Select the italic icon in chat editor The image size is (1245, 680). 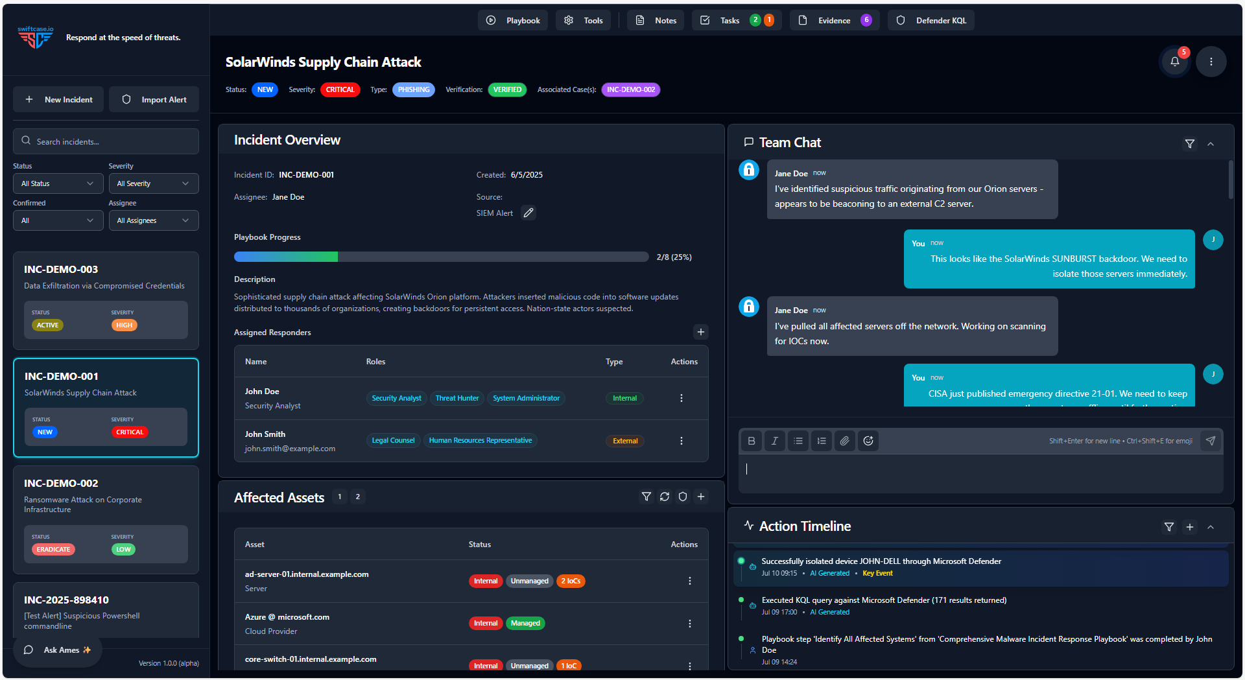click(x=774, y=441)
